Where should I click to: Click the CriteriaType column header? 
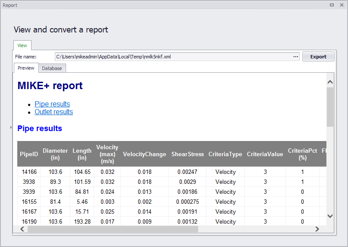pos(225,154)
